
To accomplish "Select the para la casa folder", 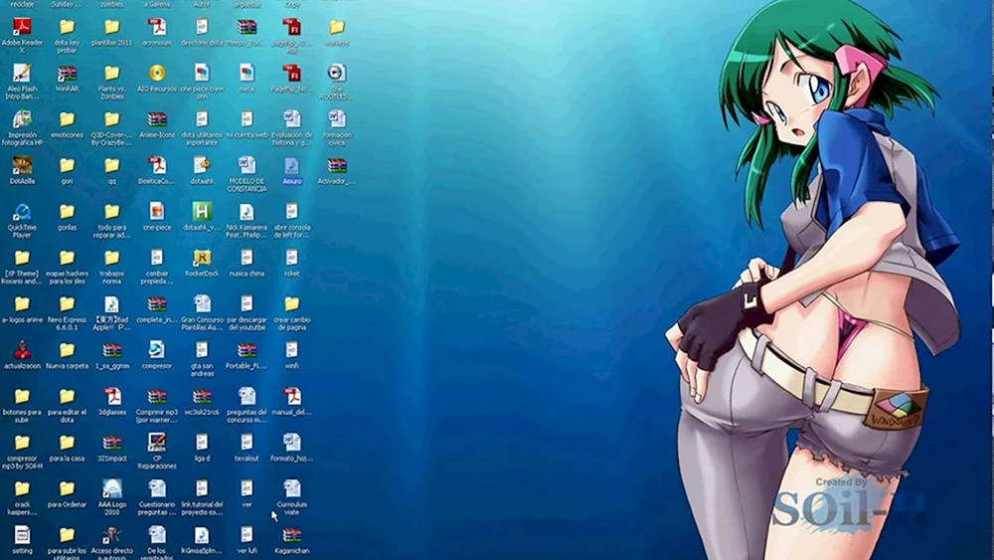I will pyautogui.click(x=68, y=443).
